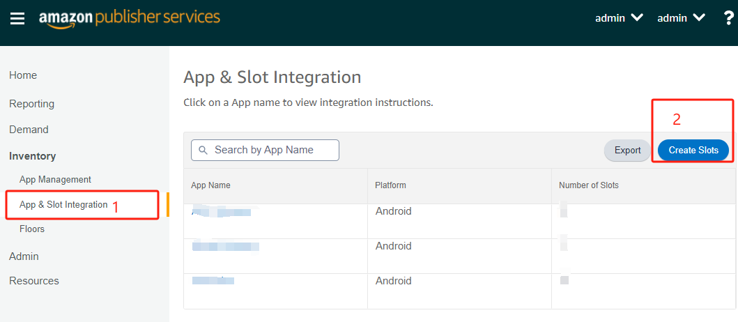This screenshot has height=322, width=738.
Task: Click the Amazon Publisher Services logo
Action: point(130,18)
